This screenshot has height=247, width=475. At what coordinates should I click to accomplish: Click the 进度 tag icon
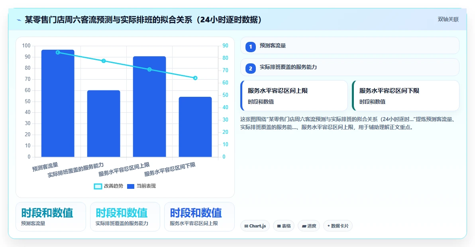point(304,226)
